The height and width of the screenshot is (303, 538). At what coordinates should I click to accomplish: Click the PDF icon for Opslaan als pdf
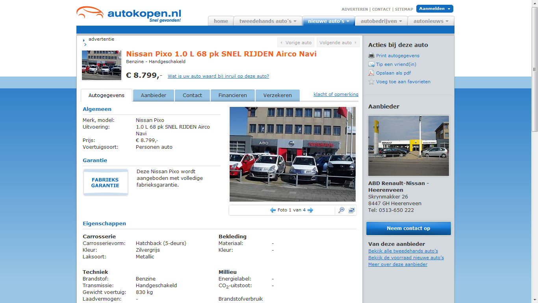coord(371,73)
